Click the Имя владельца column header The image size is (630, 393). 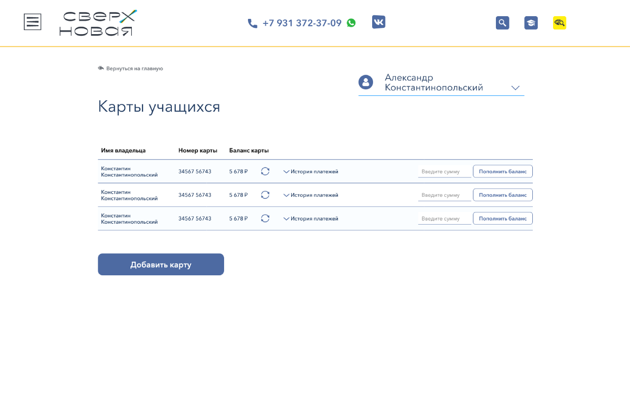pos(123,150)
